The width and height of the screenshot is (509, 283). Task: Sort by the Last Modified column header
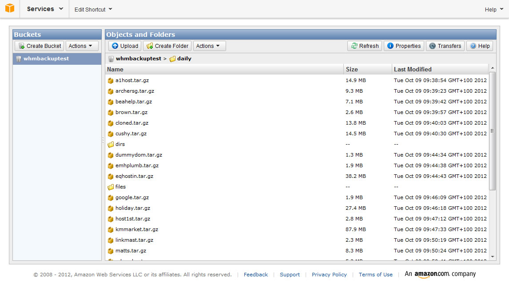(440, 69)
